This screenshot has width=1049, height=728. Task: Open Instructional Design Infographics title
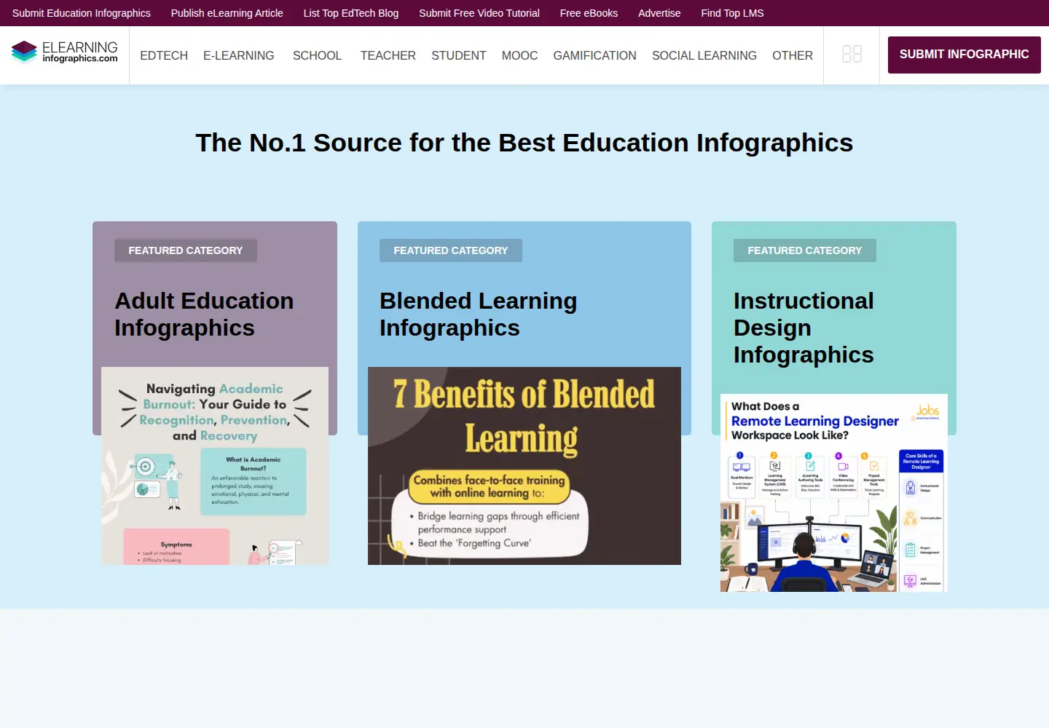[x=804, y=328]
